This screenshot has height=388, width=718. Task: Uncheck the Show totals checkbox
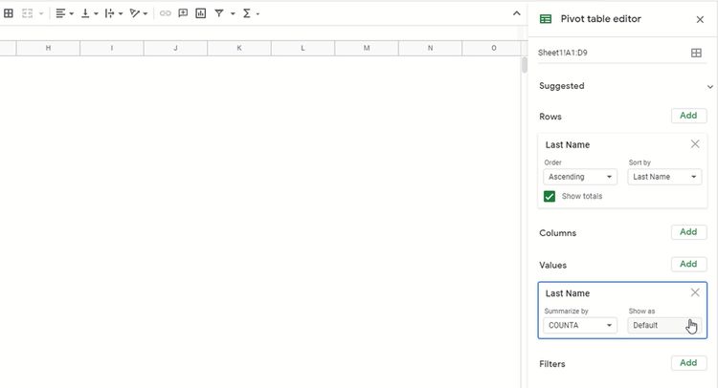tap(550, 197)
